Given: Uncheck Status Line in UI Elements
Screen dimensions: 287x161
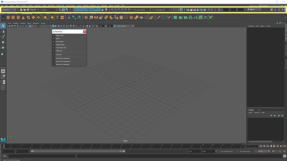Looking at the screenshot, I should tap(54, 35).
